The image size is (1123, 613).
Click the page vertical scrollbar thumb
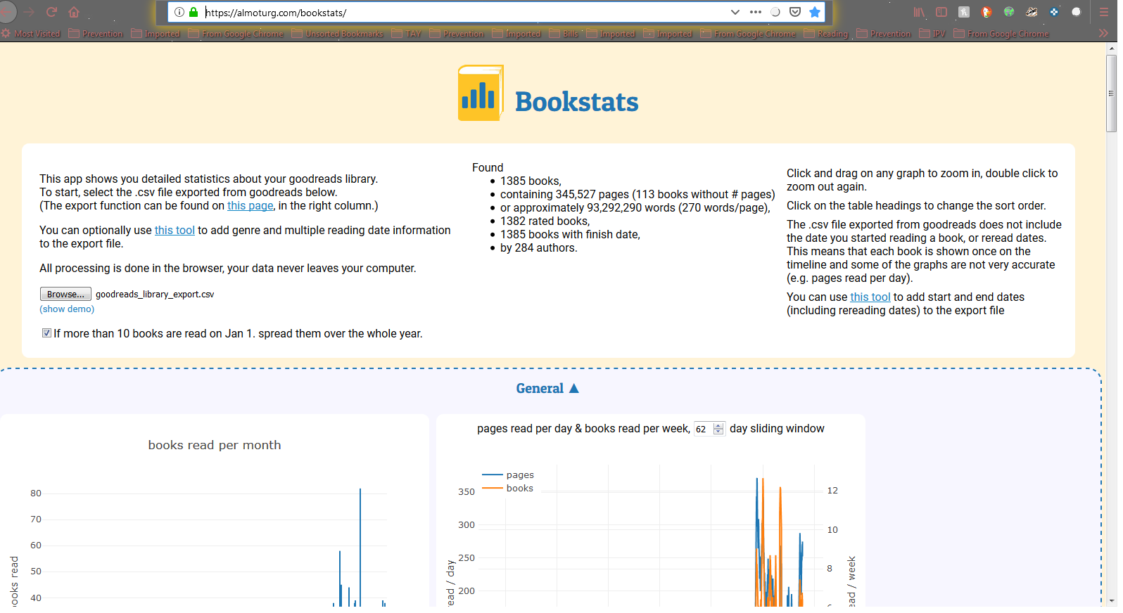pyautogui.click(x=1112, y=93)
